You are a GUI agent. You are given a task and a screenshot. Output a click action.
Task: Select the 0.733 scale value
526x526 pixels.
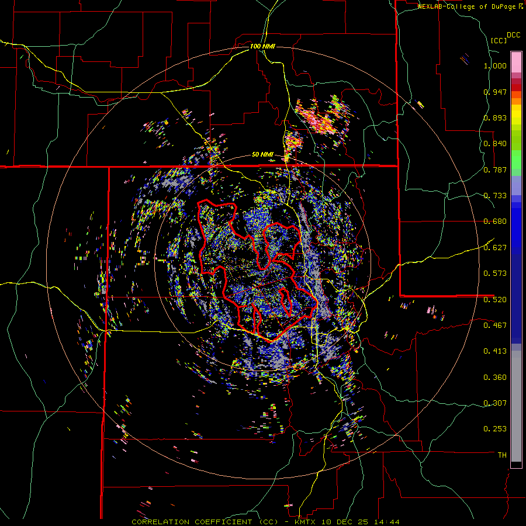pyautogui.click(x=495, y=196)
